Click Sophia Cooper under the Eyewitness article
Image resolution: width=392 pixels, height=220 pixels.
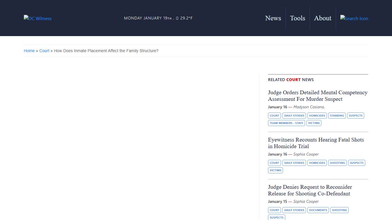click(x=306, y=154)
